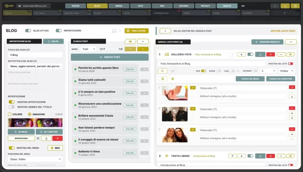Click Carica da Computer button
The width and height of the screenshot is (303, 172).
pos(281,79)
